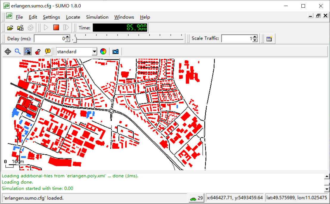This screenshot has width=330, height=204.
Task: Open a simulation with the folder icon
Action: [x=10, y=28]
